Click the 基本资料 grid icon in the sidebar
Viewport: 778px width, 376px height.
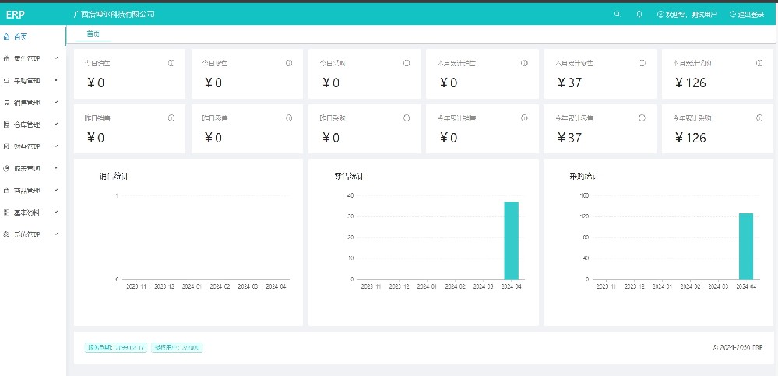point(6,213)
